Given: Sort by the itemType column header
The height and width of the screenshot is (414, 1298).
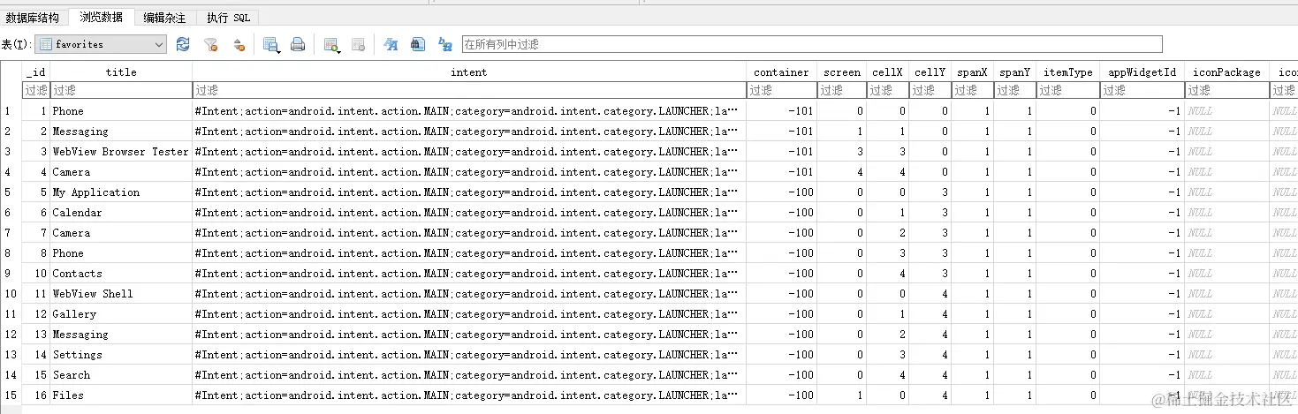Looking at the screenshot, I should 1067,72.
